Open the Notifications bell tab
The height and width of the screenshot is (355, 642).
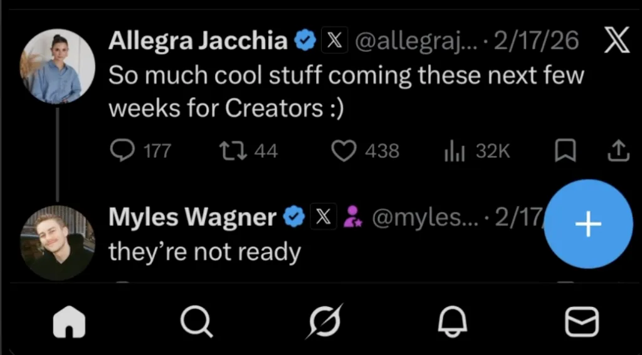coord(453,322)
